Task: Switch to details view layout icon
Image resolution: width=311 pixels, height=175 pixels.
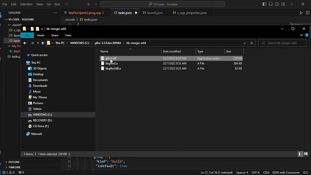Action: click(300, 154)
